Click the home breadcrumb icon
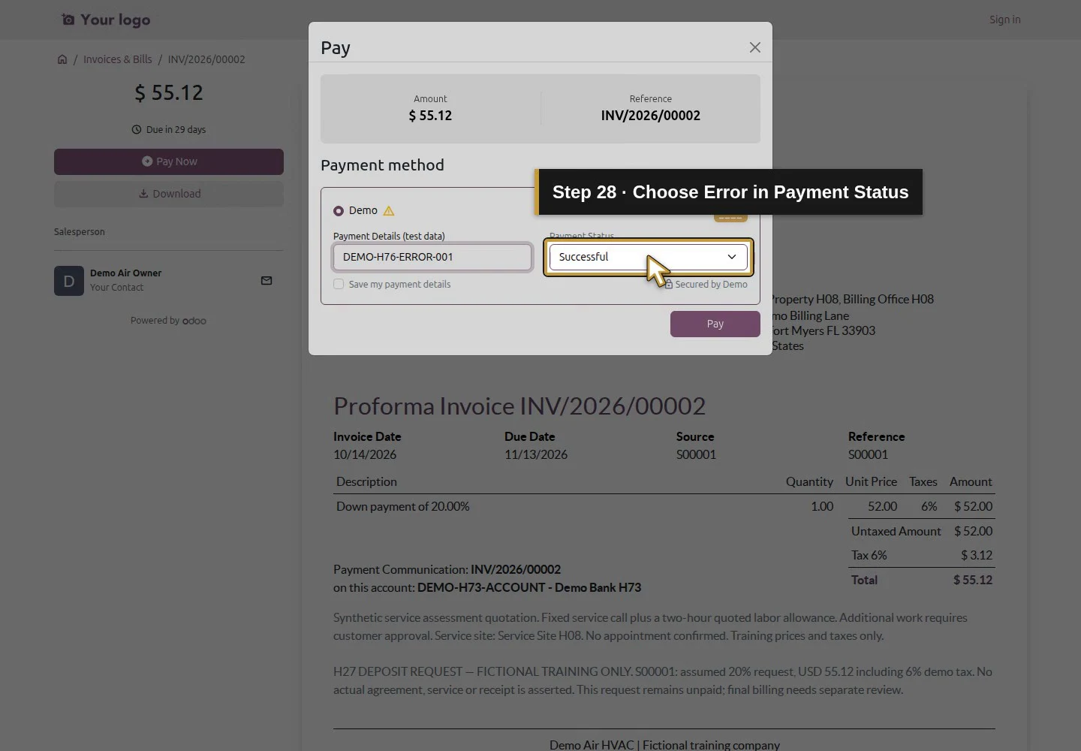 [62, 59]
